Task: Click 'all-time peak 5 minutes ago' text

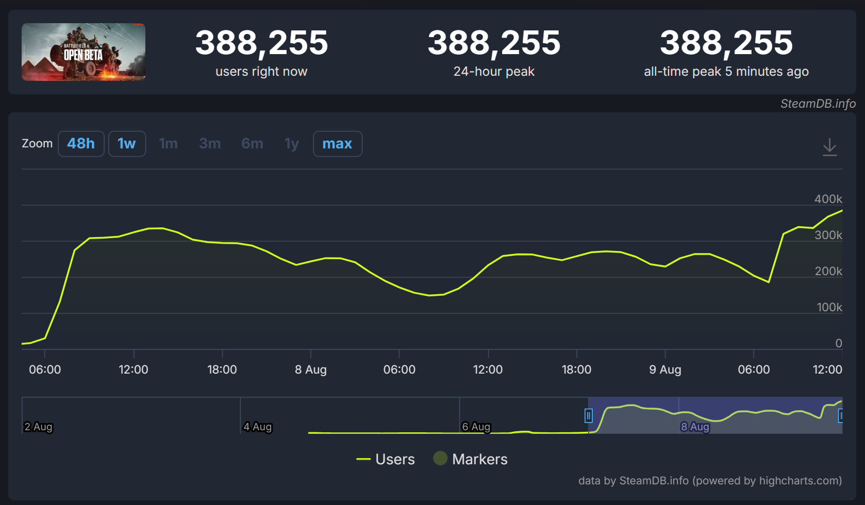Action: [x=726, y=72]
